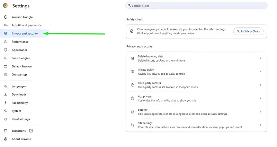Screen dimensions: 277x147
Task: Click the Go to Safety Check button
Action: pyautogui.click(x=248, y=31)
